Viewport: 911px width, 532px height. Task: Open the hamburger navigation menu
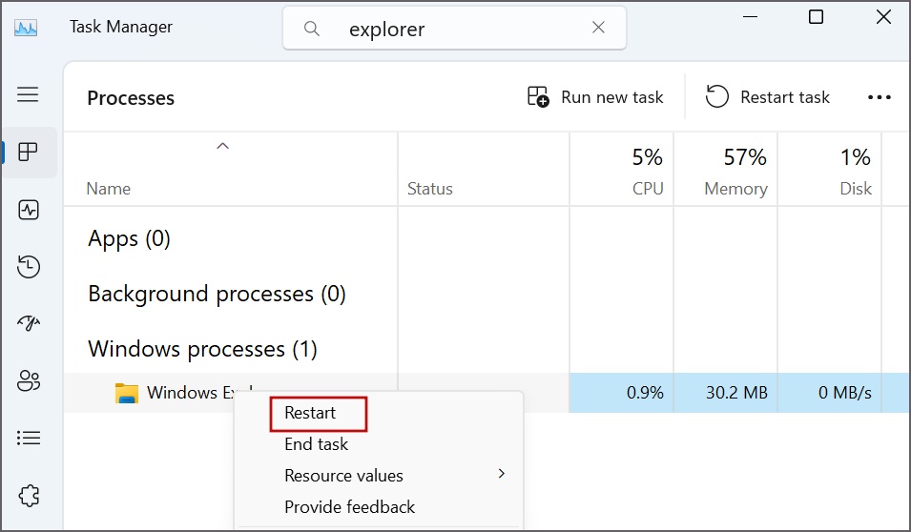click(28, 94)
